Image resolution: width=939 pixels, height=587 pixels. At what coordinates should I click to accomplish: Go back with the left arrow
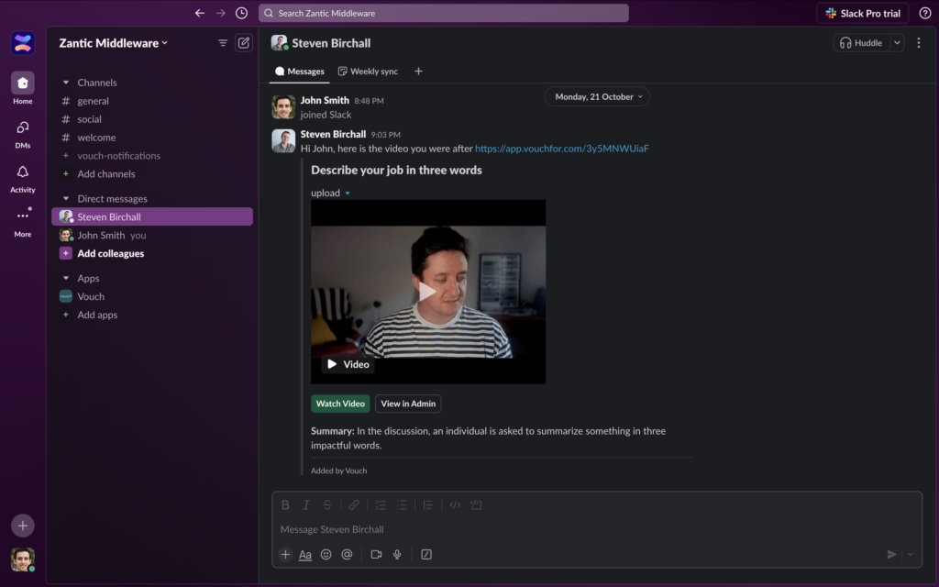(x=199, y=13)
